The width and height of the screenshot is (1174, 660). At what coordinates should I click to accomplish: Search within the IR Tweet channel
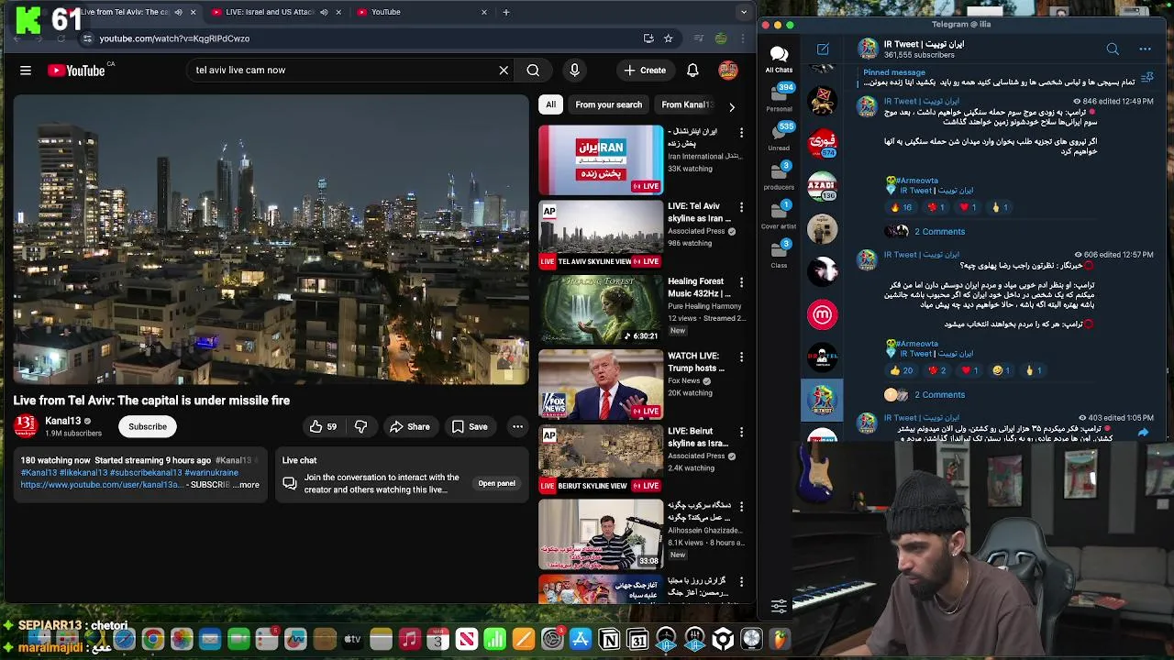click(x=1113, y=49)
